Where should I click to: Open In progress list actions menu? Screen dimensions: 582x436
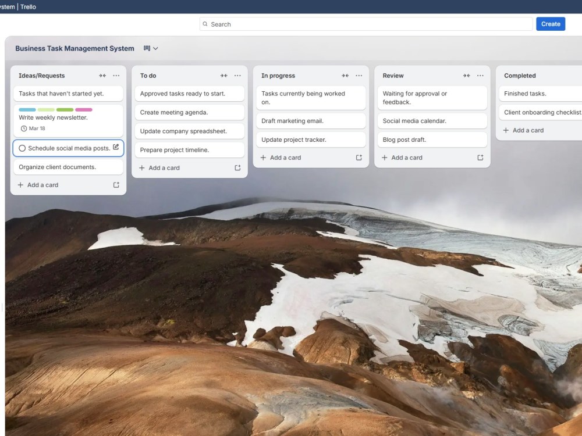click(359, 76)
